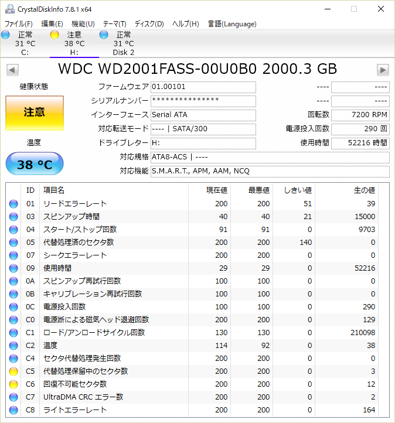Image resolution: width=395 pixels, height=423 pixels.
Task: Click the blue status orb for Disk 2
Action: [x=104, y=35]
